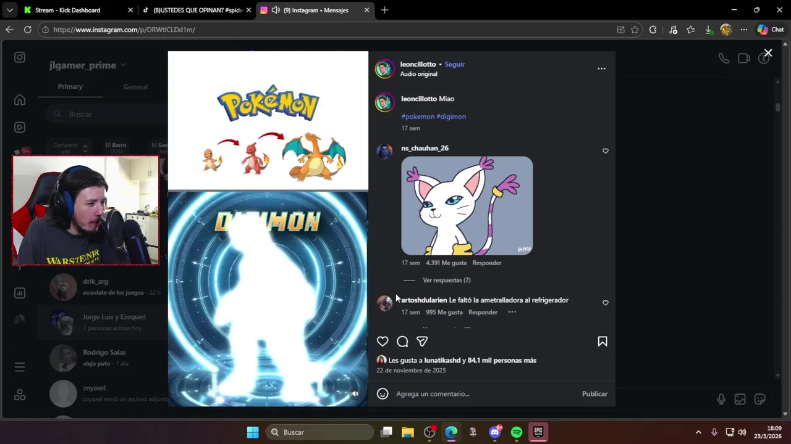
Task: Open the #pokemon hashtag
Action: [x=418, y=117]
